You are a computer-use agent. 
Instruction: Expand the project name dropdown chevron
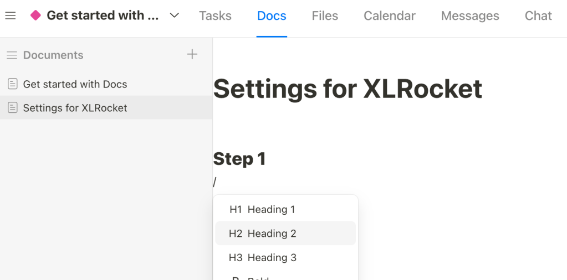(x=174, y=15)
